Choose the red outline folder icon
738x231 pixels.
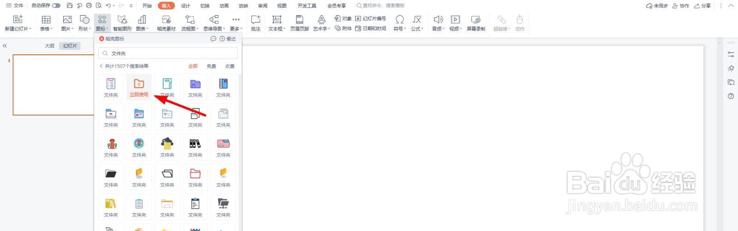click(195, 173)
